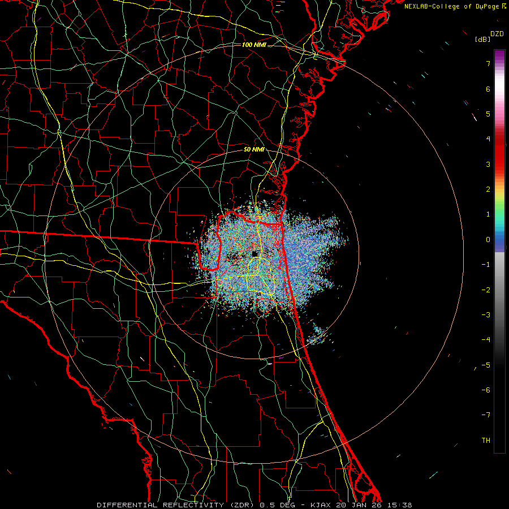Click the NEXLAB-College of DuPage title text
This screenshot has height=509, width=509.
(452, 6)
